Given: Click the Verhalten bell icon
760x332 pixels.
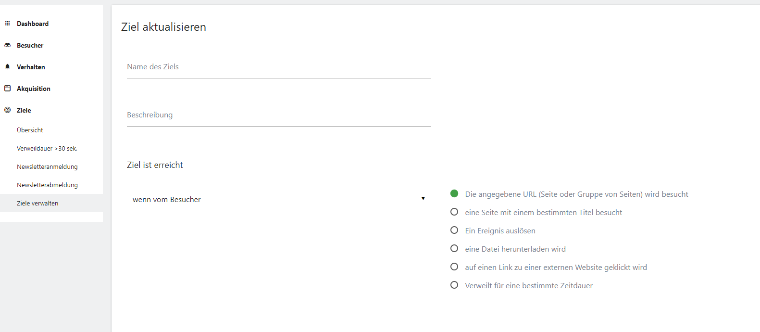Looking at the screenshot, I should (7, 67).
